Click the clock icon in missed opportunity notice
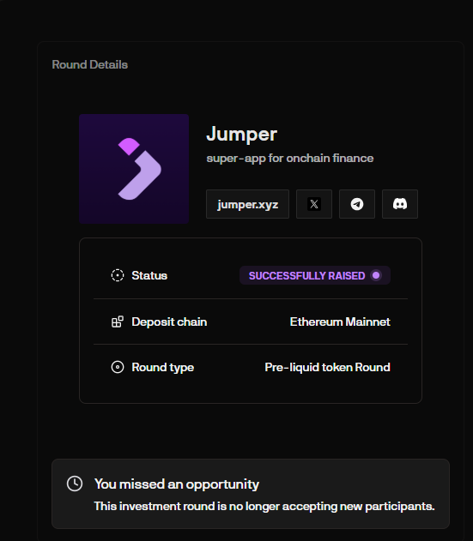 [x=75, y=484]
